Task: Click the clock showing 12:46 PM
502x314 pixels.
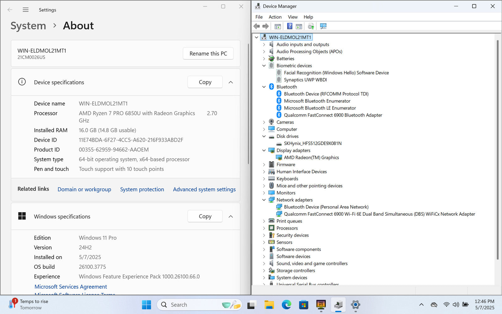Action: point(484,301)
